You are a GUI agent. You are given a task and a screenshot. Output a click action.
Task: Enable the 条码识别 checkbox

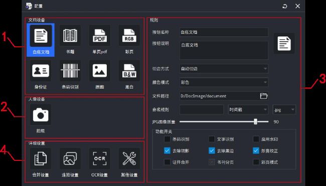167,139
